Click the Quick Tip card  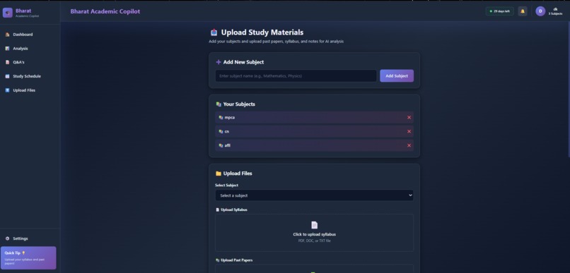(28, 257)
